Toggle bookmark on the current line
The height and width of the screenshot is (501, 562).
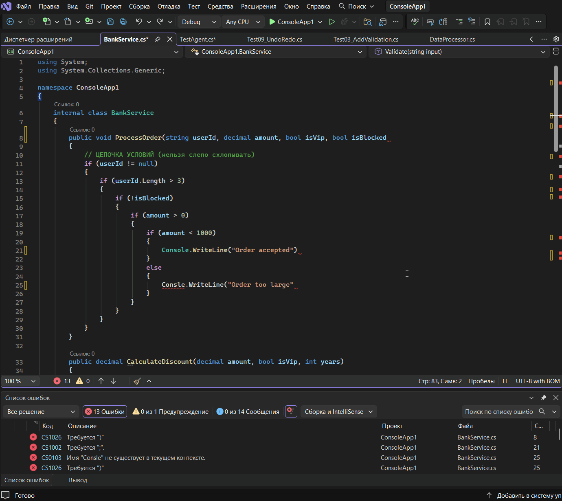(x=487, y=22)
